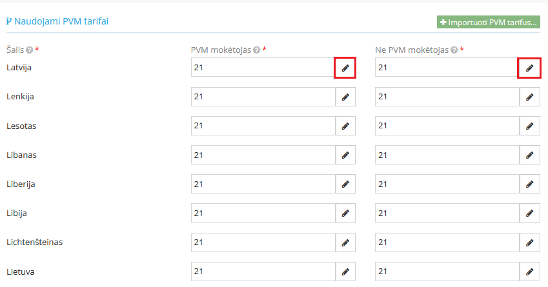This screenshot has width=548, height=287.
Task: Click the pencil icon for Latvija Ne PVM mokėtojas
Action: (x=529, y=68)
